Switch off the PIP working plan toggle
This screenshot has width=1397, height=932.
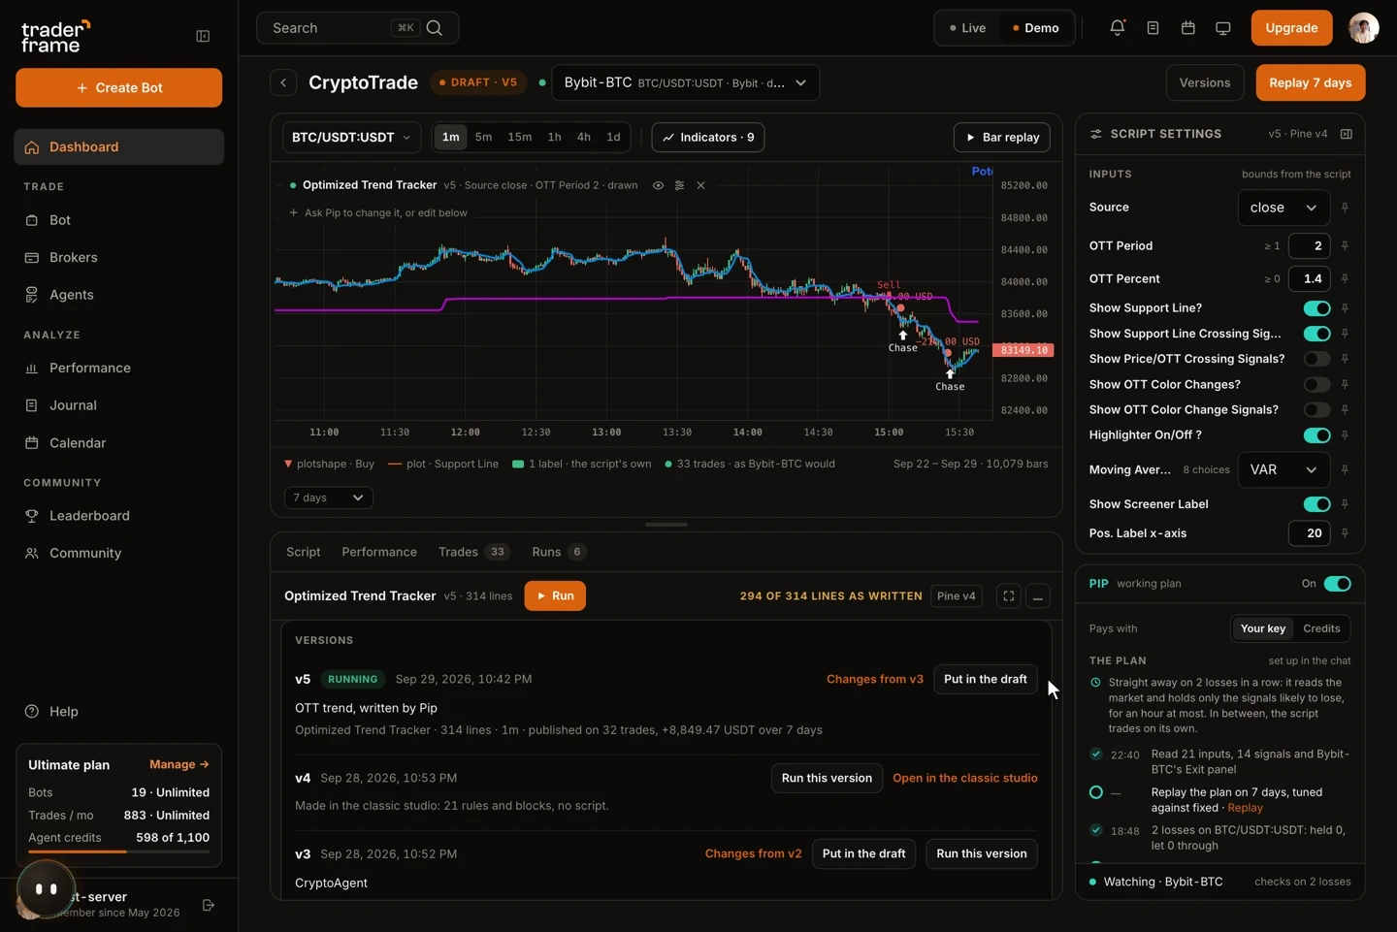[1337, 584]
